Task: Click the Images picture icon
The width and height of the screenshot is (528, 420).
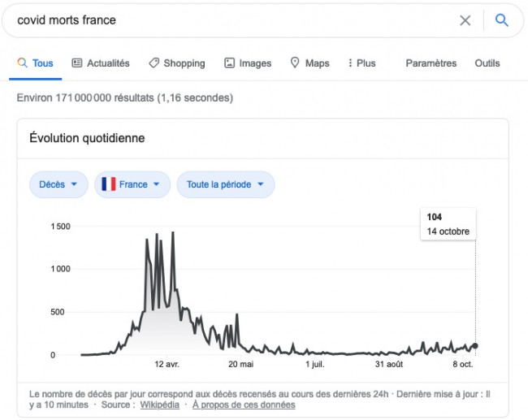Action: coord(230,63)
